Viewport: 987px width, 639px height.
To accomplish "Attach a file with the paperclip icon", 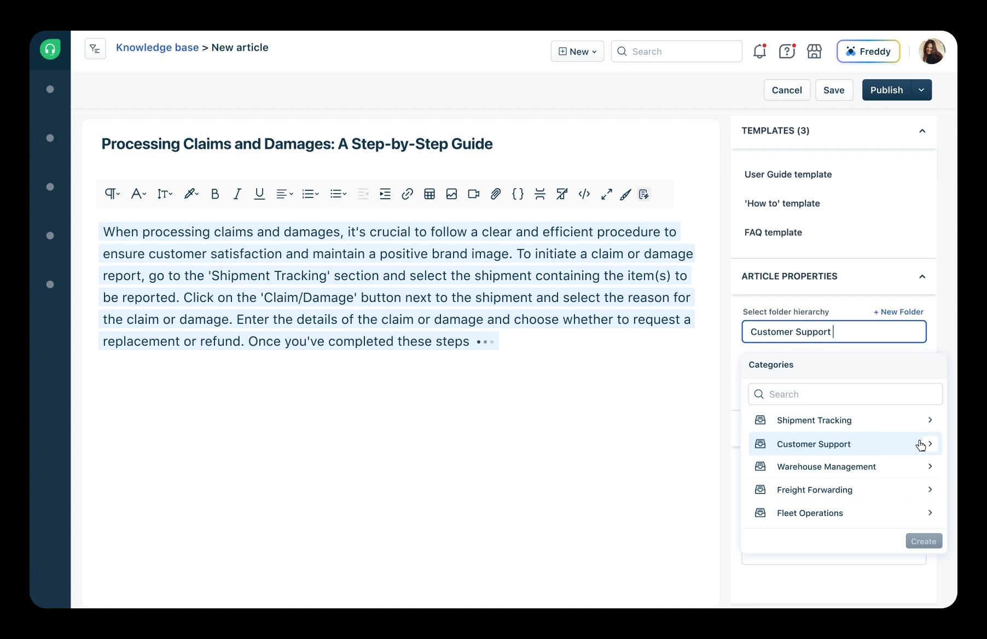I will pyautogui.click(x=496, y=194).
